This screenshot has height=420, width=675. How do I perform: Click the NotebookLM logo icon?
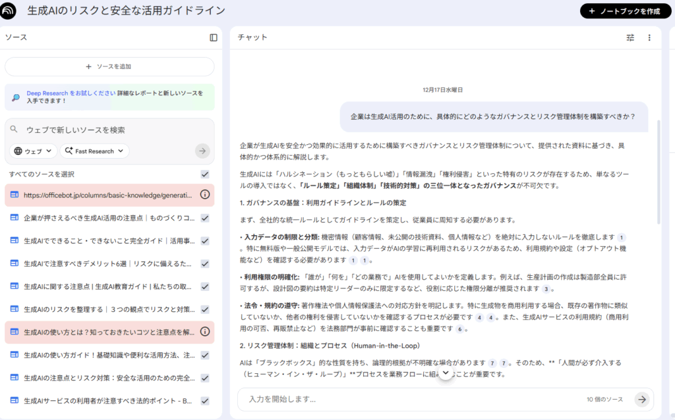(9, 11)
